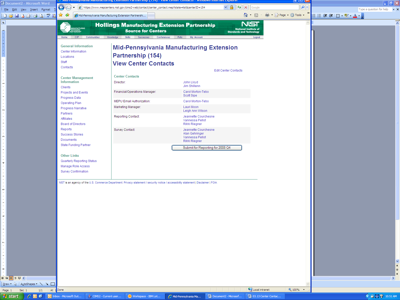Click the security lock icon in address bar

coord(231,7)
